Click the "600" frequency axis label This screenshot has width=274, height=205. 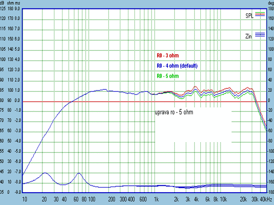tap(143, 199)
